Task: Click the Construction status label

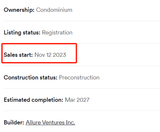Action: click(31, 77)
